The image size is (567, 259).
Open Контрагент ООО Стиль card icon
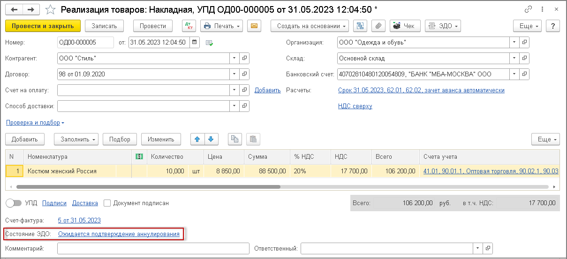(244, 59)
